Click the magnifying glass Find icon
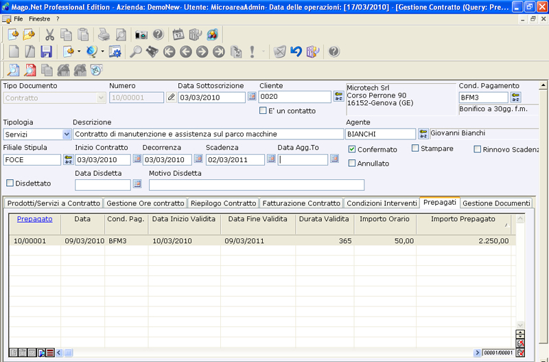The height and width of the screenshot is (362, 549). [x=135, y=52]
